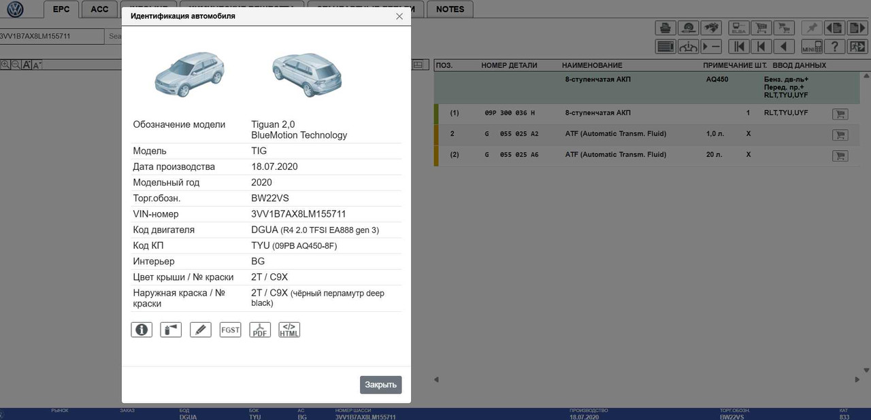Image resolution: width=871 pixels, height=420 pixels.
Task: Click the VIN input field with 3VV1B7AX8LM155711
Action: 51,36
